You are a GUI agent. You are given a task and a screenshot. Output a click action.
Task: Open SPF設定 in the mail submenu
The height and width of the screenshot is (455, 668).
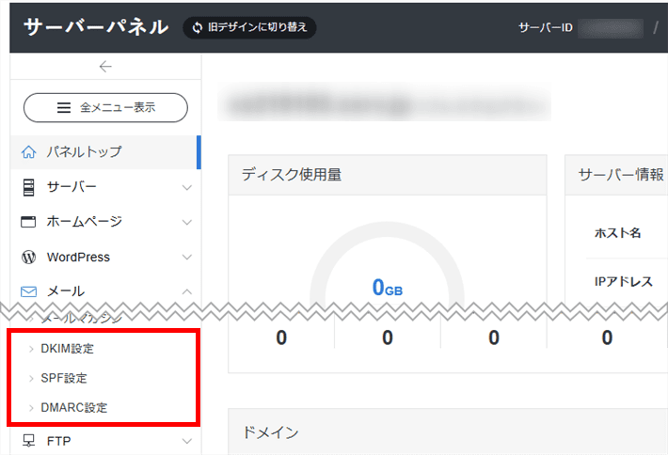pyautogui.click(x=64, y=378)
